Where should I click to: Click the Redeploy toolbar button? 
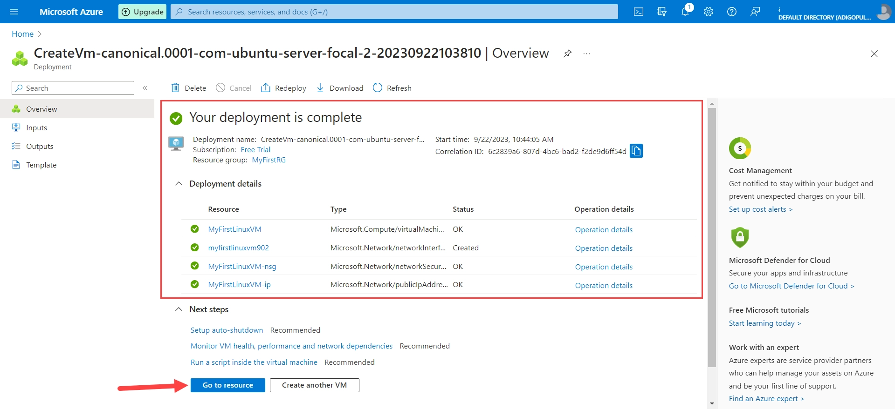click(x=283, y=88)
